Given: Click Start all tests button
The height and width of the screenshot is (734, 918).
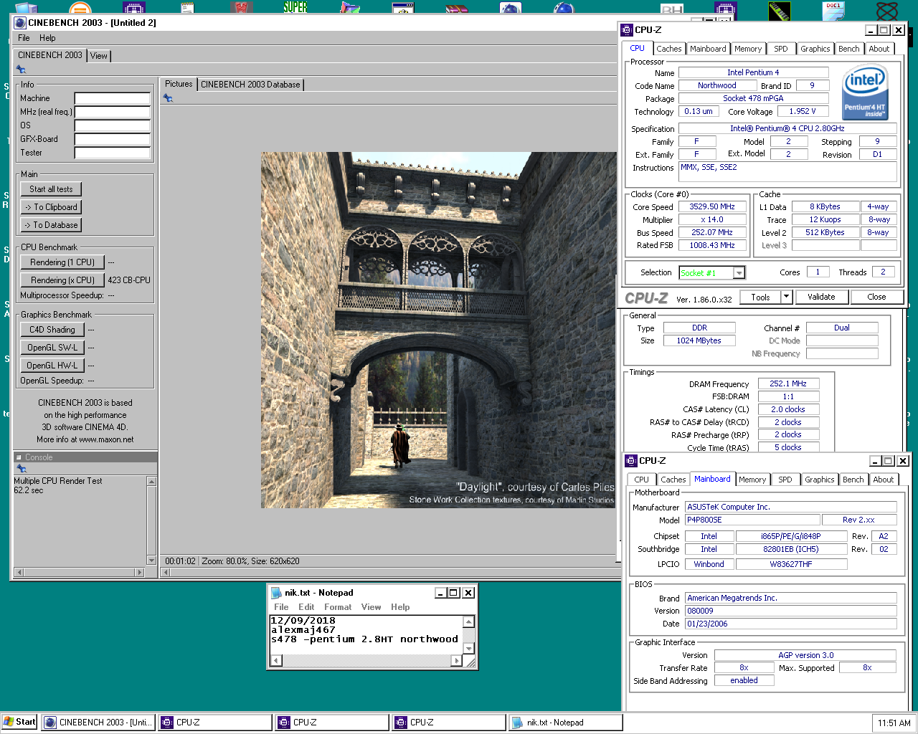Looking at the screenshot, I should (51, 189).
